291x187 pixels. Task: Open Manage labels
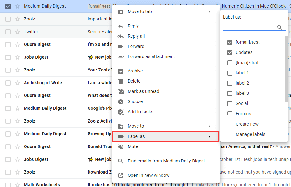pos(250,134)
